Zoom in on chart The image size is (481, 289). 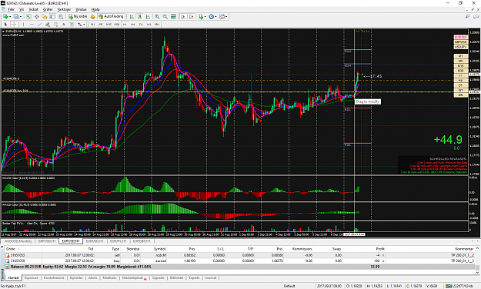[x=157, y=17]
